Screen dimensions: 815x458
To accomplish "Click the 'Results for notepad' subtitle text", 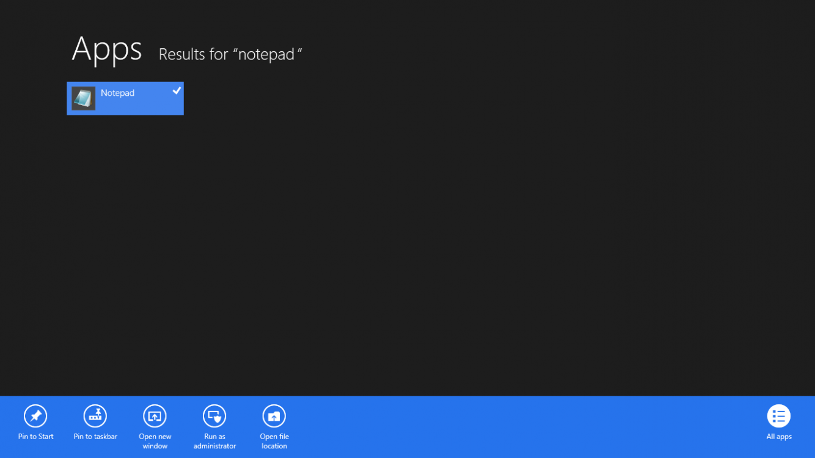I will coord(230,54).
